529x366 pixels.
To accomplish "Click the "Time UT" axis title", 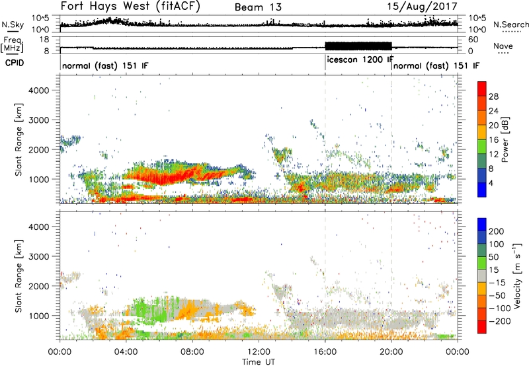I will coord(259,362).
